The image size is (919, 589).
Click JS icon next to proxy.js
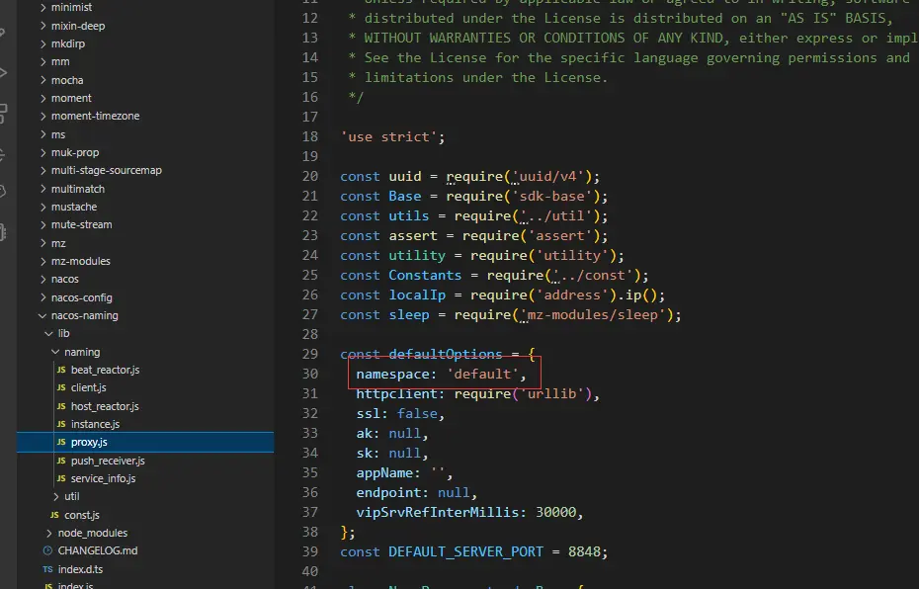(61, 442)
